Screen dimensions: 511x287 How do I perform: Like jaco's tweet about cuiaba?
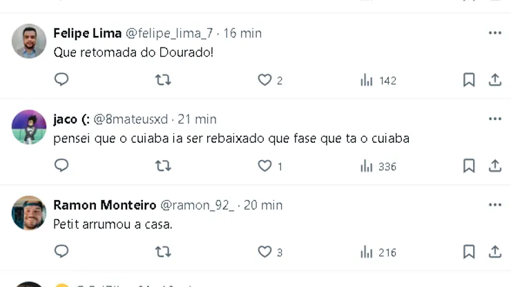click(264, 166)
